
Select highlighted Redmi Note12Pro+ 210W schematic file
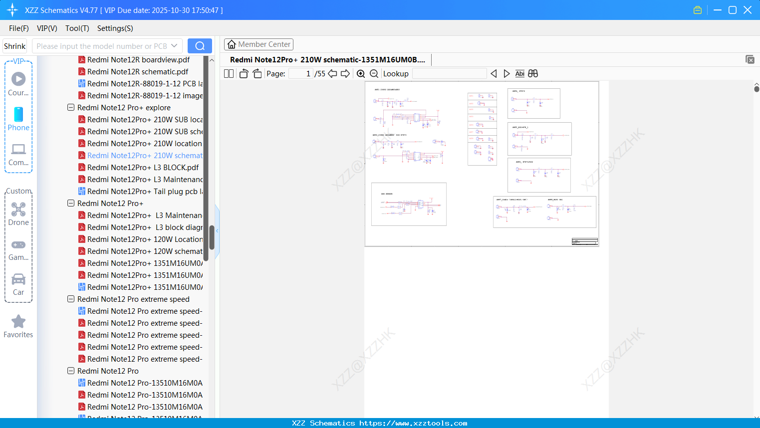tap(141, 156)
